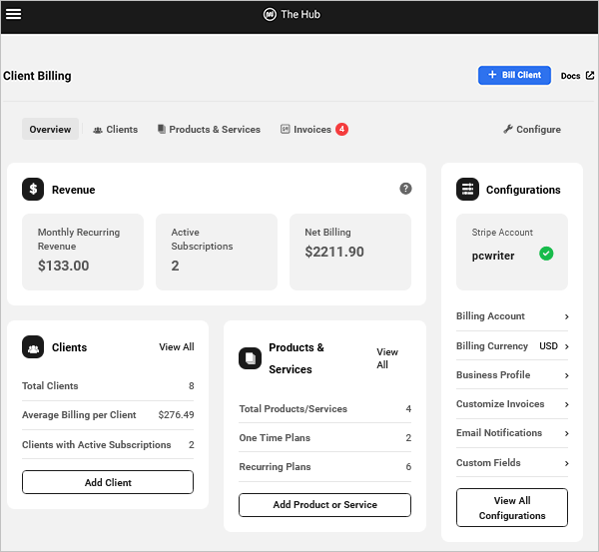Viewport: 599px width, 552px height.
Task: Click View All in Clients card
Action: [177, 346]
